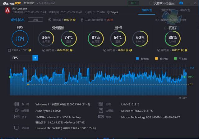Click the graphics card 64°C temperature gauge
This screenshot has height=139, width=199.
pos(118,38)
